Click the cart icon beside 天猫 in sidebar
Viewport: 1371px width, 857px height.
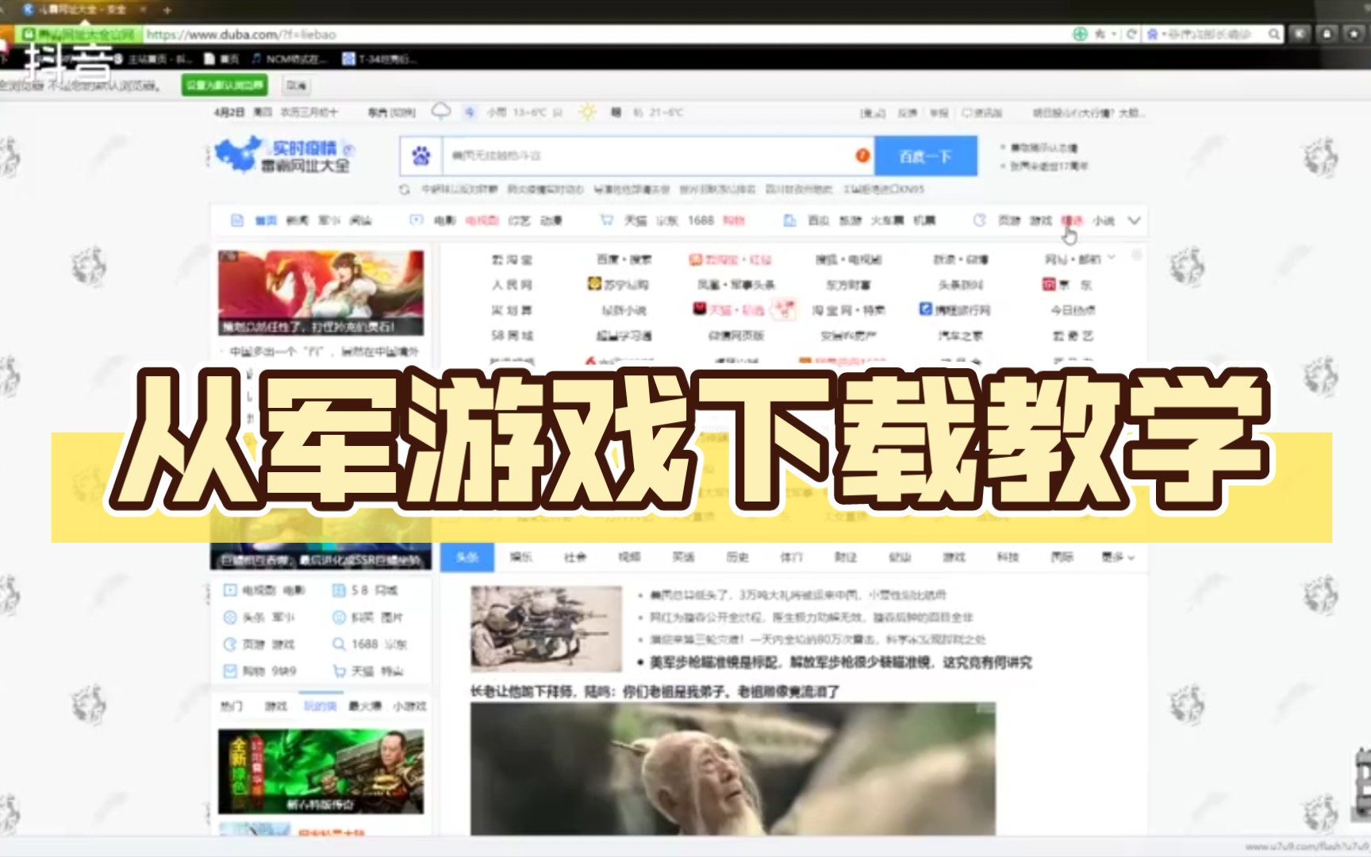339,671
